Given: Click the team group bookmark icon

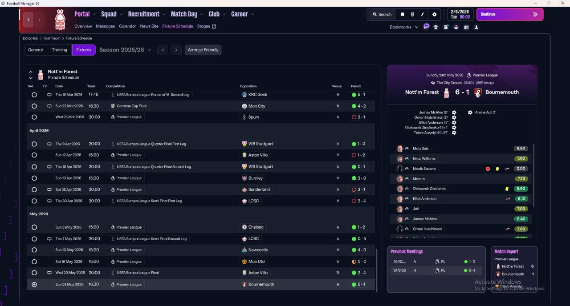Looking at the screenshot, I should [456, 27].
